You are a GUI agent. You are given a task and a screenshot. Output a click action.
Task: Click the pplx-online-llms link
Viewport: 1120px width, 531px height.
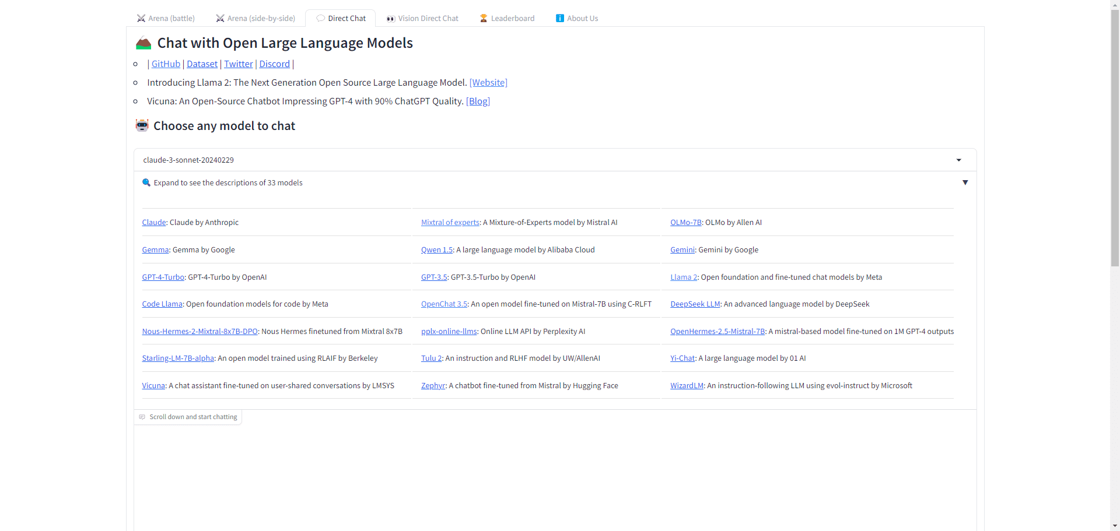click(449, 332)
